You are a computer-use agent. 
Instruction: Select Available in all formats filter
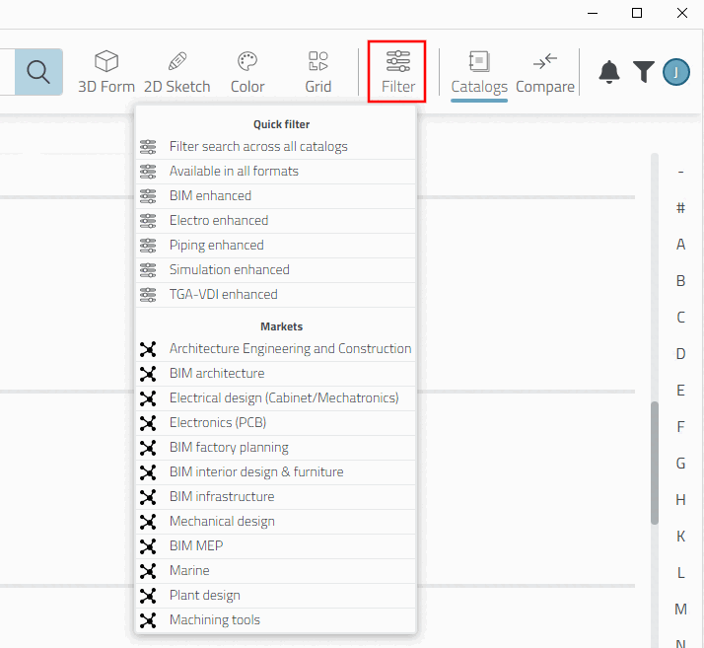point(276,171)
